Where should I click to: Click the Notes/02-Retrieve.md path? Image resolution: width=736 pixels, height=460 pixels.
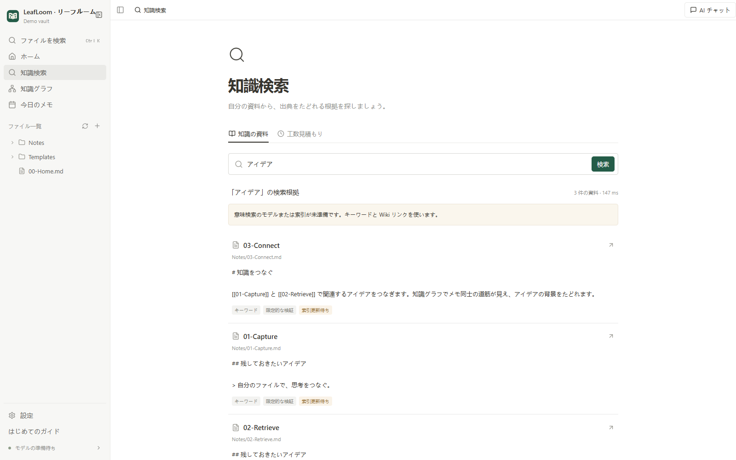[256, 439]
